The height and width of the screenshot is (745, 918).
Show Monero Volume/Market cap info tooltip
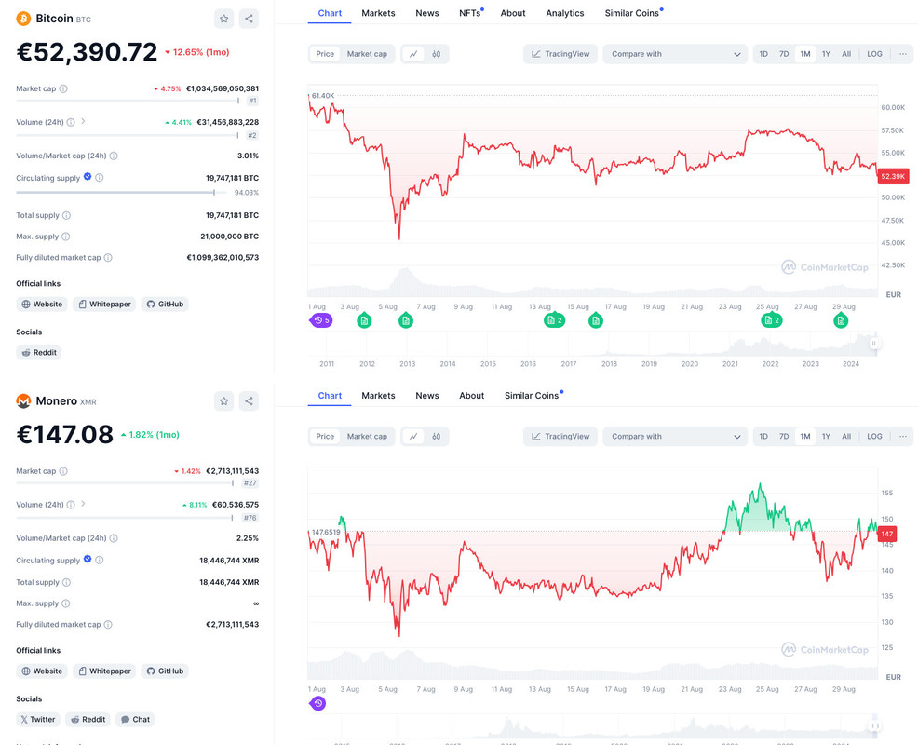pyautogui.click(x=114, y=538)
